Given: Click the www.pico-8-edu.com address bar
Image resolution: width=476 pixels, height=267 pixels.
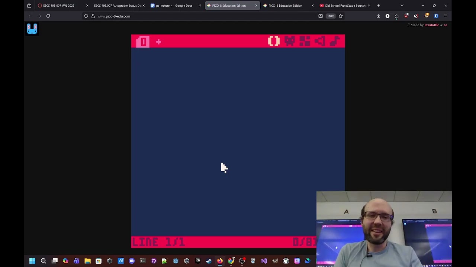Looking at the screenshot, I should click(x=205, y=16).
